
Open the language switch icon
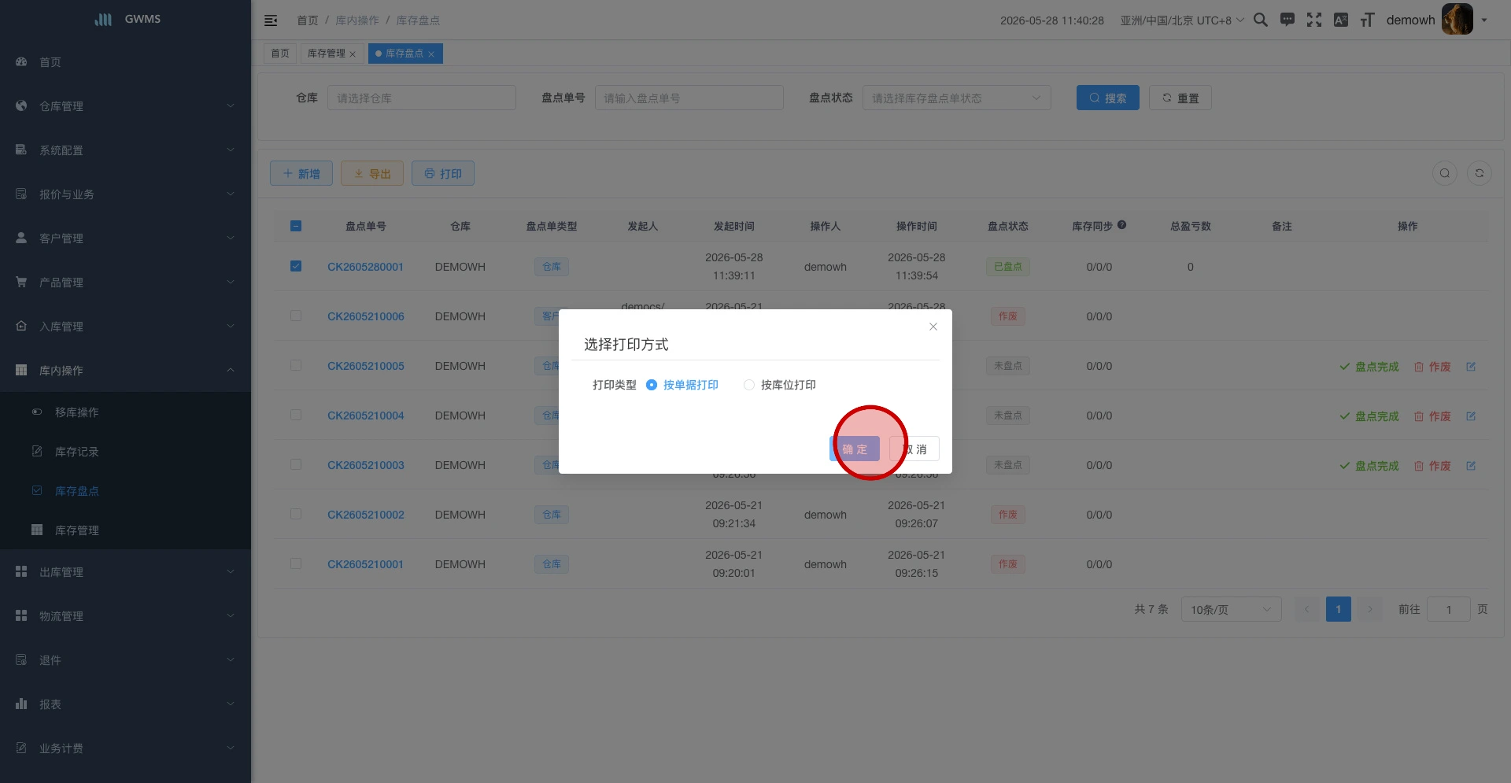pos(1341,20)
